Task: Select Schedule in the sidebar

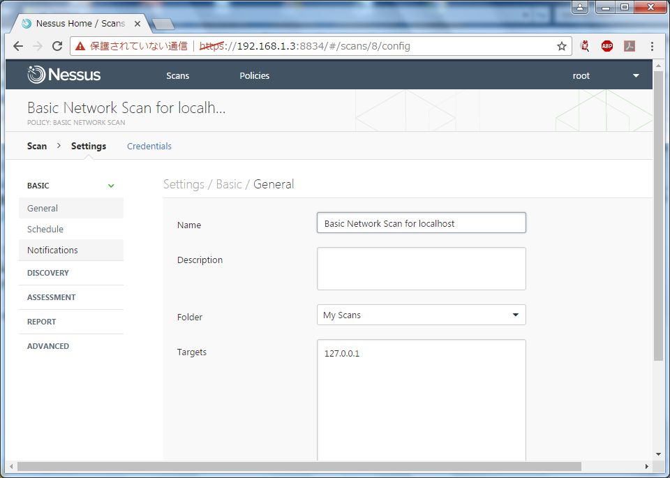Action: click(71, 229)
